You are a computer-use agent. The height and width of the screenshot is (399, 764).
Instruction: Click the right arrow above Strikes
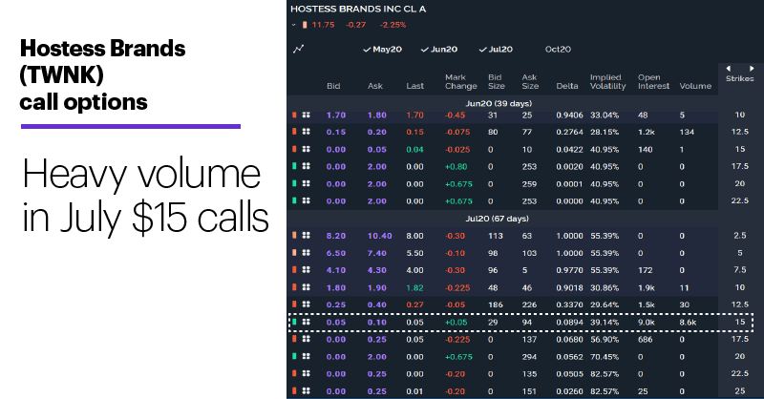pyautogui.click(x=752, y=69)
